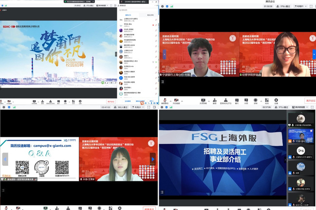The width and height of the screenshot is (316, 210).
Task: Toggle side panel icon in top-left window header
Action: coord(115,5)
